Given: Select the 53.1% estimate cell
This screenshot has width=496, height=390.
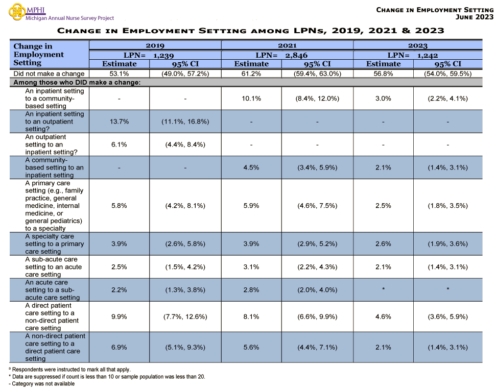Looking at the screenshot, I should click(x=119, y=73).
